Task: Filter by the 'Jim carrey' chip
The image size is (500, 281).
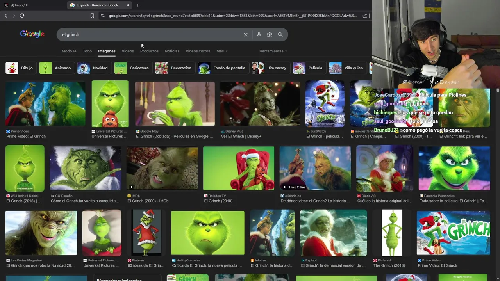Action: click(x=271, y=68)
